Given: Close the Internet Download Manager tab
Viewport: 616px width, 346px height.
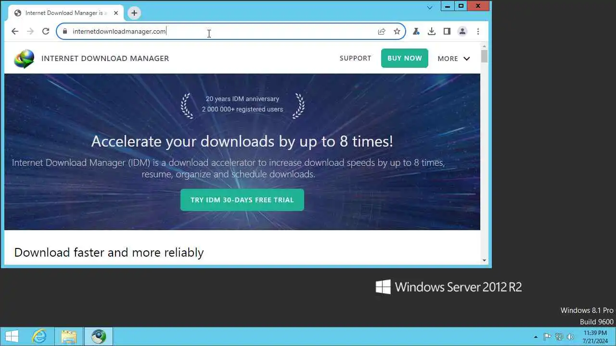Looking at the screenshot, I should tap(116, 13).
